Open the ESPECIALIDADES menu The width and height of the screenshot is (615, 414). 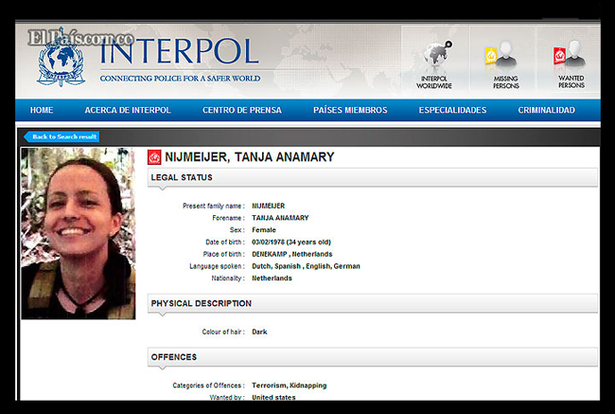(452, 110)
